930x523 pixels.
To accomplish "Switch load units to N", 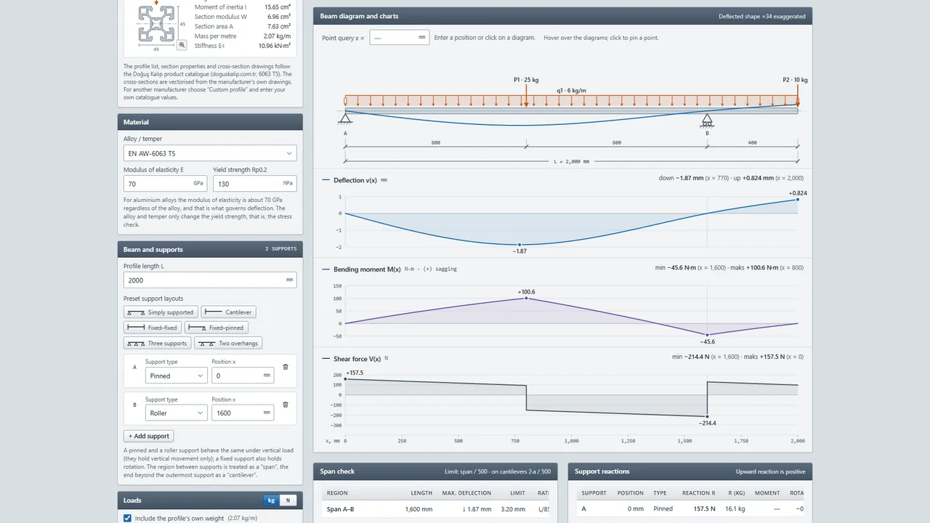I will [x=288, y=500].
